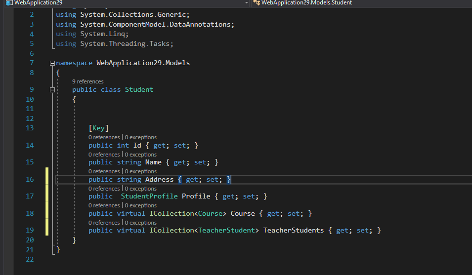The height and width of the screenshot is (275, 472).
Task: Open the '9 references' CodeLens link
Action: click(87, 81)
